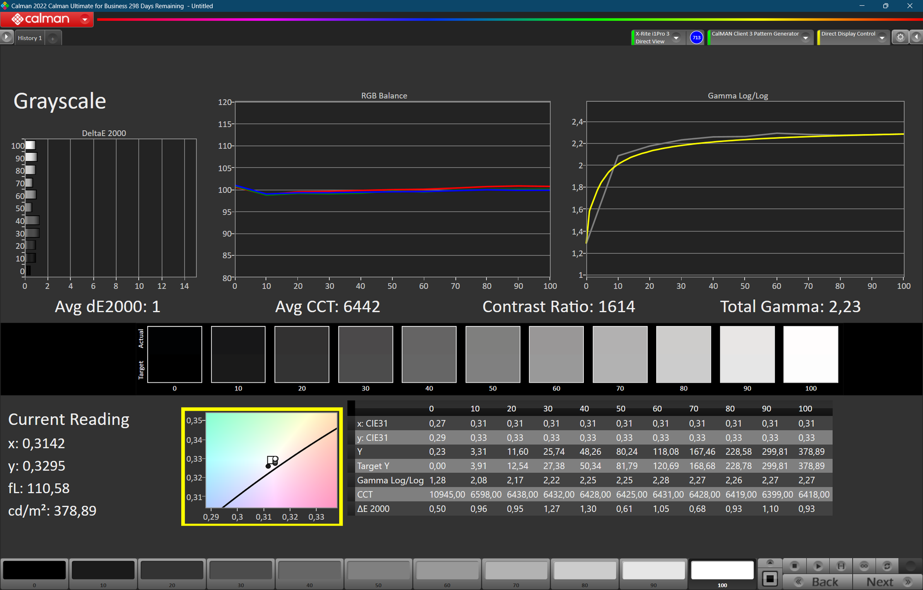Expand the panel with the top-left arrow

point(6,37)
